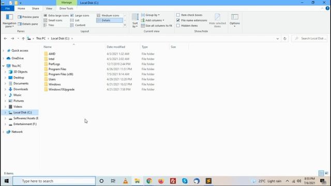
Task: Open the address bar history dropdown
Action: point(278,39)
